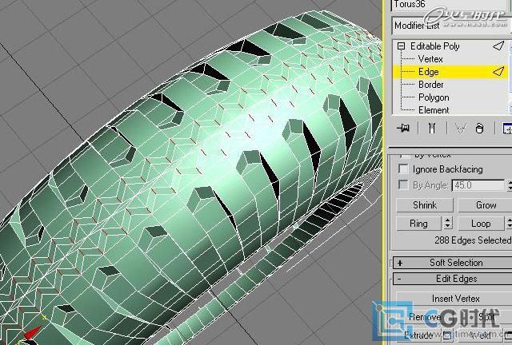Screen dimensions: 512x345
Task: Click the By Angle value field
Action: (478, 185)
